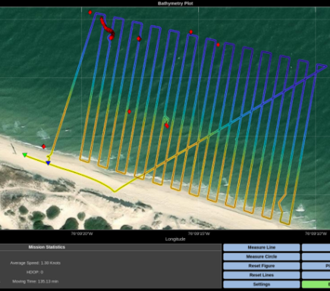Select the red diamond at the top-left track corner

pos(90,12)
